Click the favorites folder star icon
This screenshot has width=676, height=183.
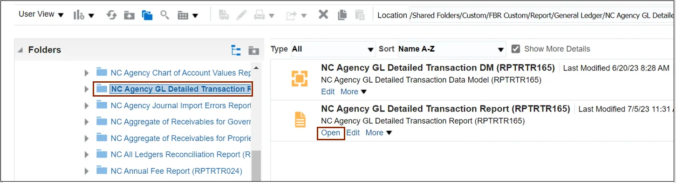[x=253, y=50]
